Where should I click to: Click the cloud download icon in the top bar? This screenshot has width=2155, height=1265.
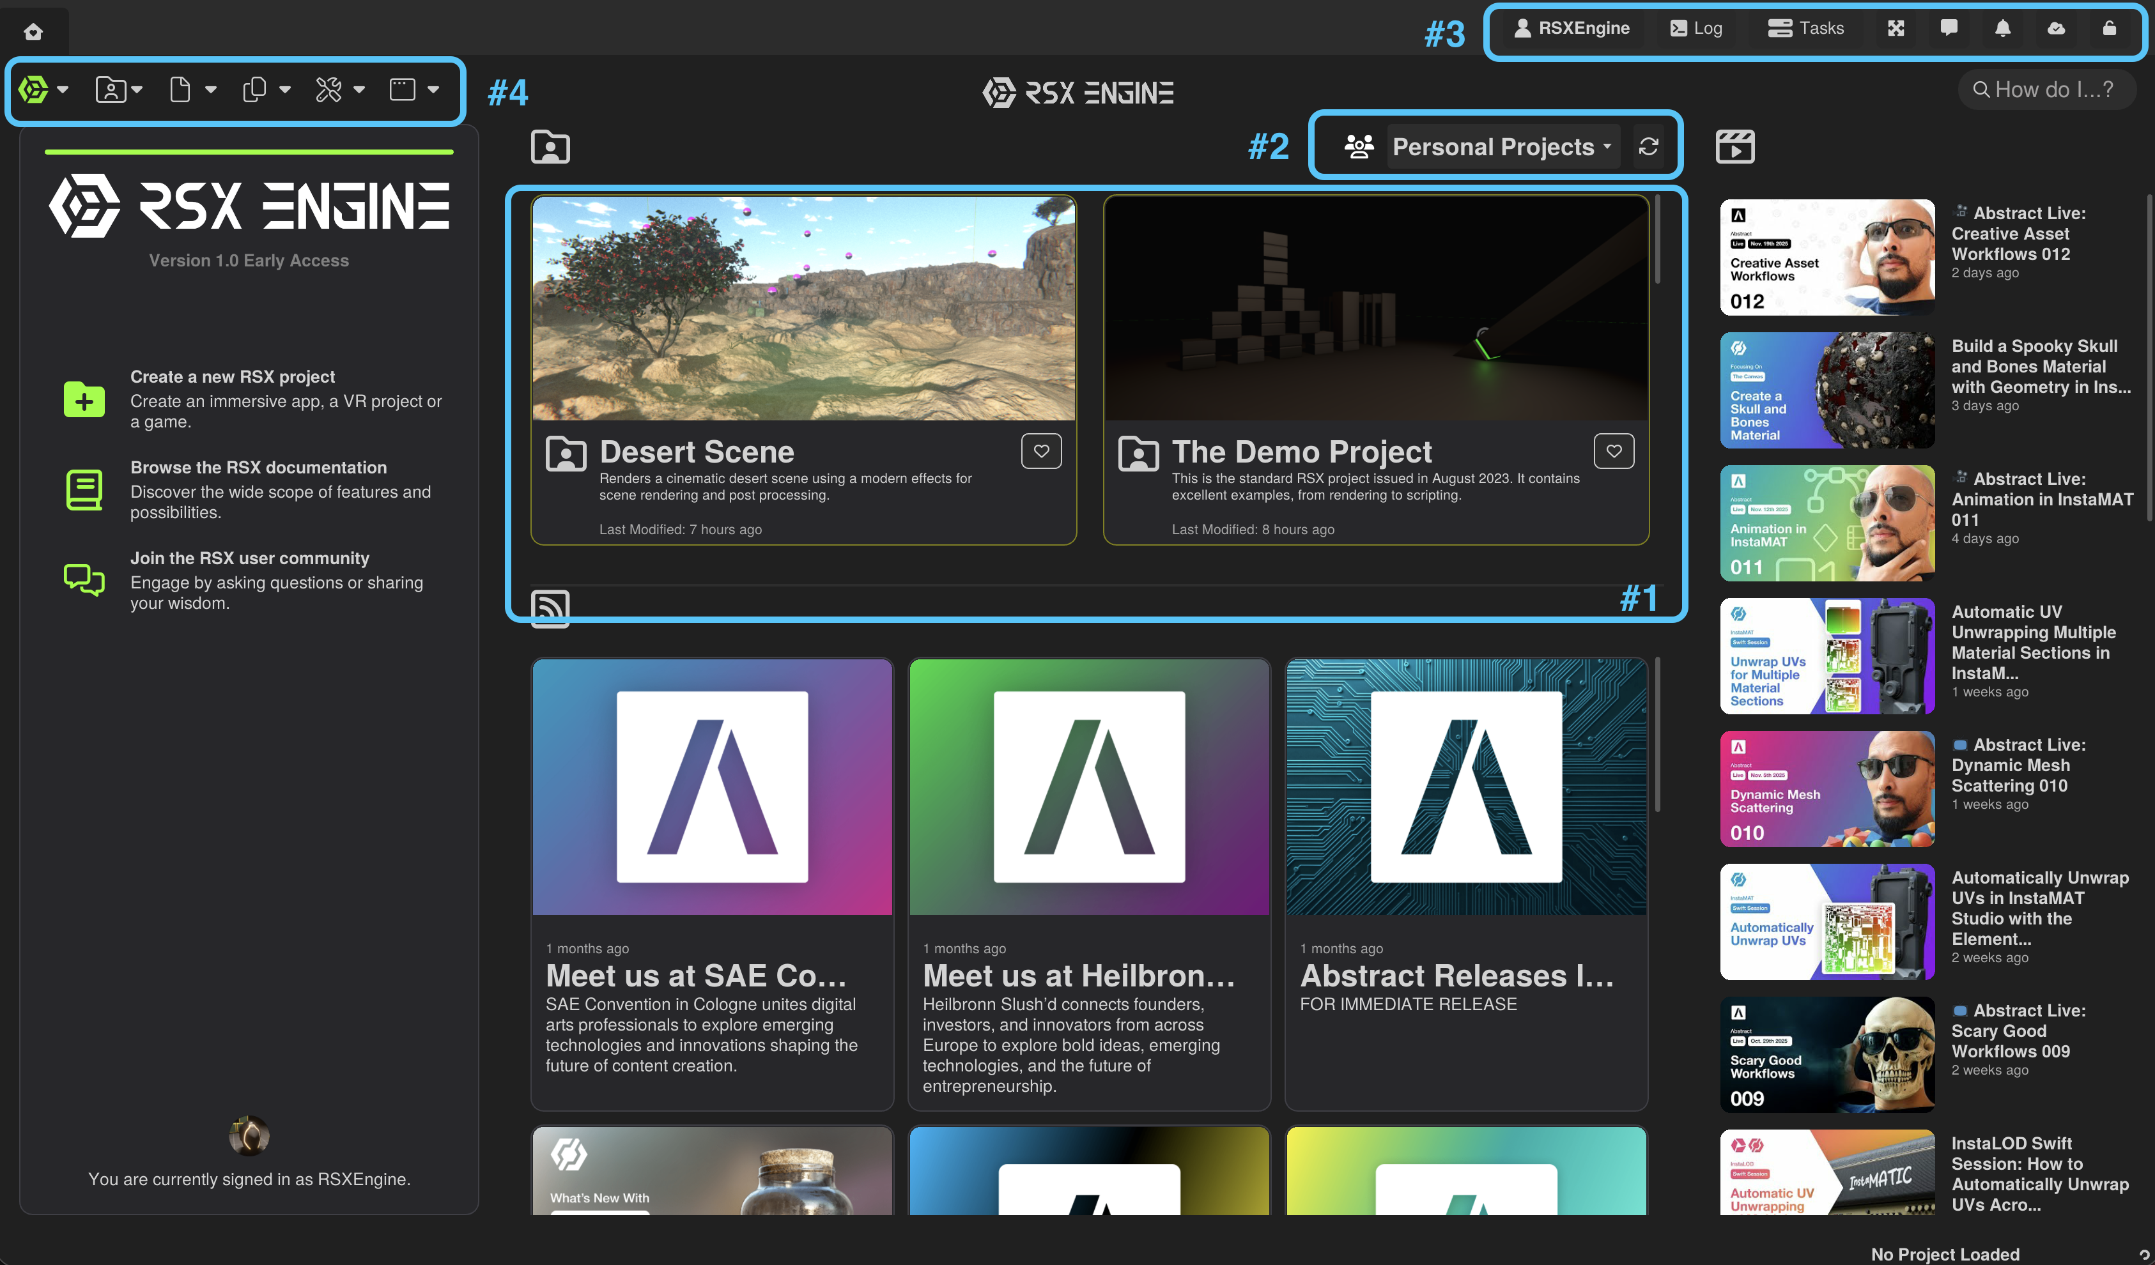pos(2057,28)
